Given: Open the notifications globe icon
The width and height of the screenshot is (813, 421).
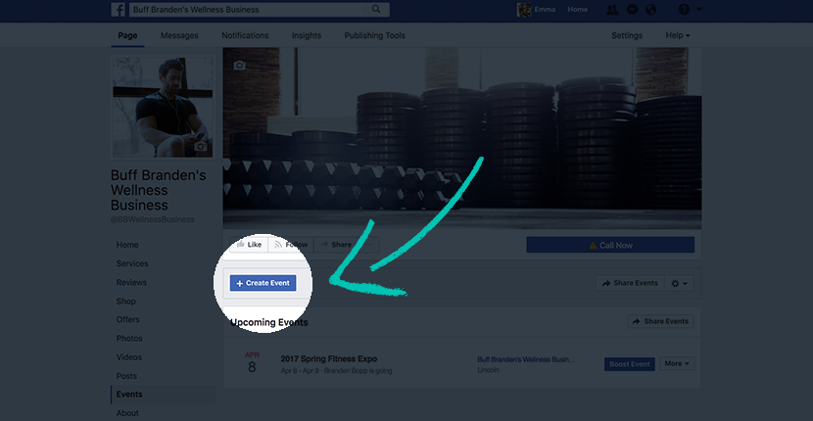Looking at the screenshot, I should click(650, 10).
